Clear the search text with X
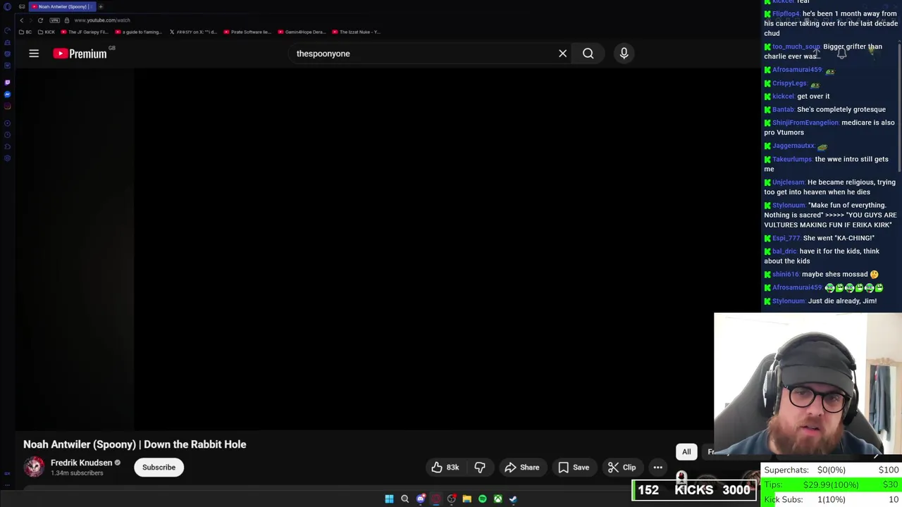The height and width of the screenshot is (507, 902). tap(562, 54)
